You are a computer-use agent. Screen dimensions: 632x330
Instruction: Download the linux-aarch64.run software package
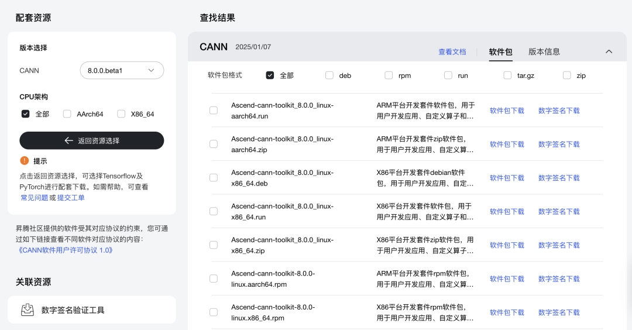tap(507, 111)
